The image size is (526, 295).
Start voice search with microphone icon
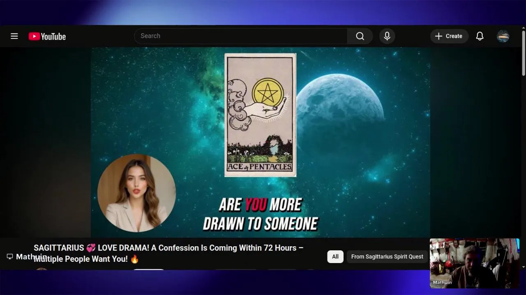[387, 36]
